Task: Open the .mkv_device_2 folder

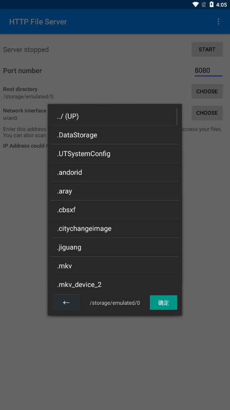Action: (x=115, y=284)
